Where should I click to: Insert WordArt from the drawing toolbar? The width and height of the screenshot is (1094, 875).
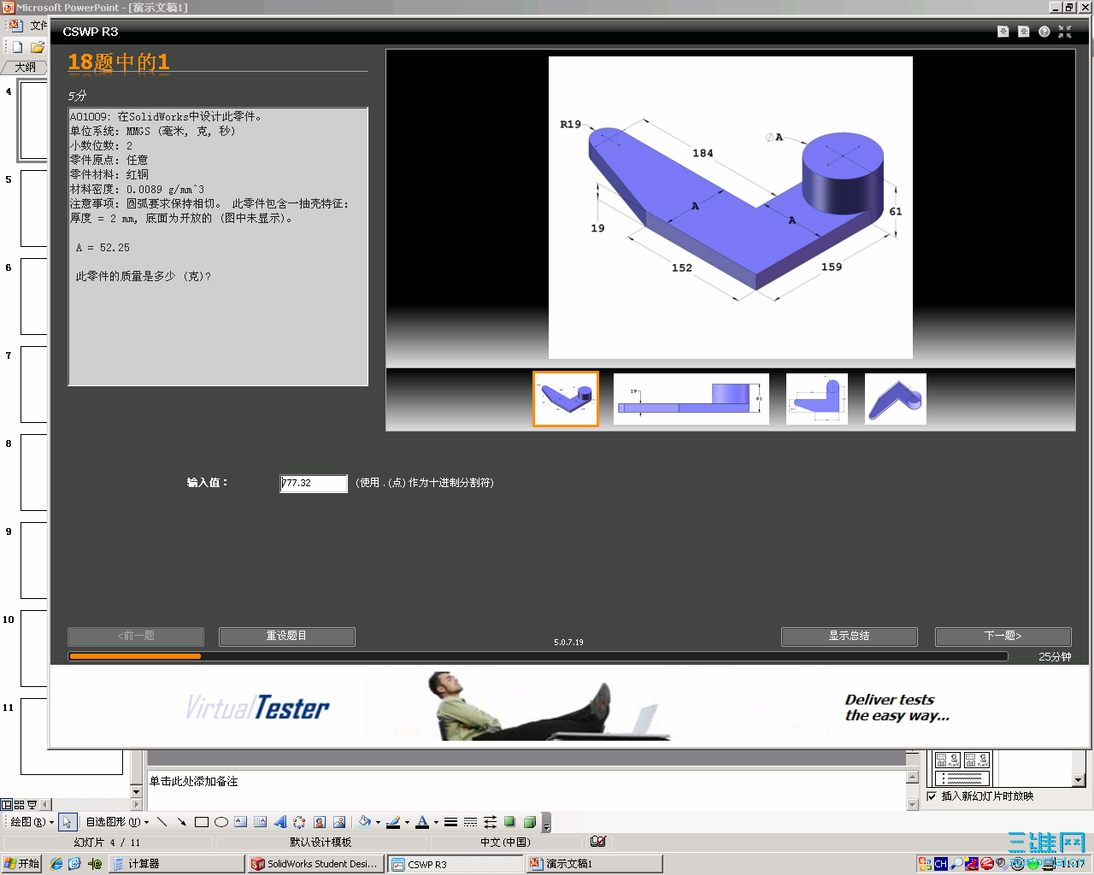click(x=280, y=822)
